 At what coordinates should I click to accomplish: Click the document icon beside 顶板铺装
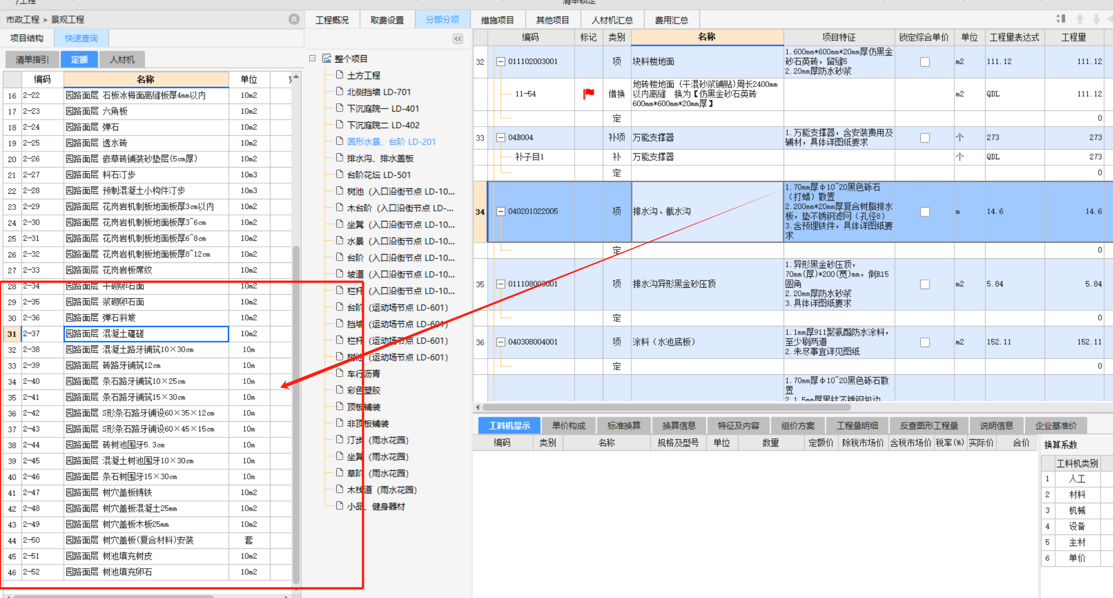(x=340, y=406)
